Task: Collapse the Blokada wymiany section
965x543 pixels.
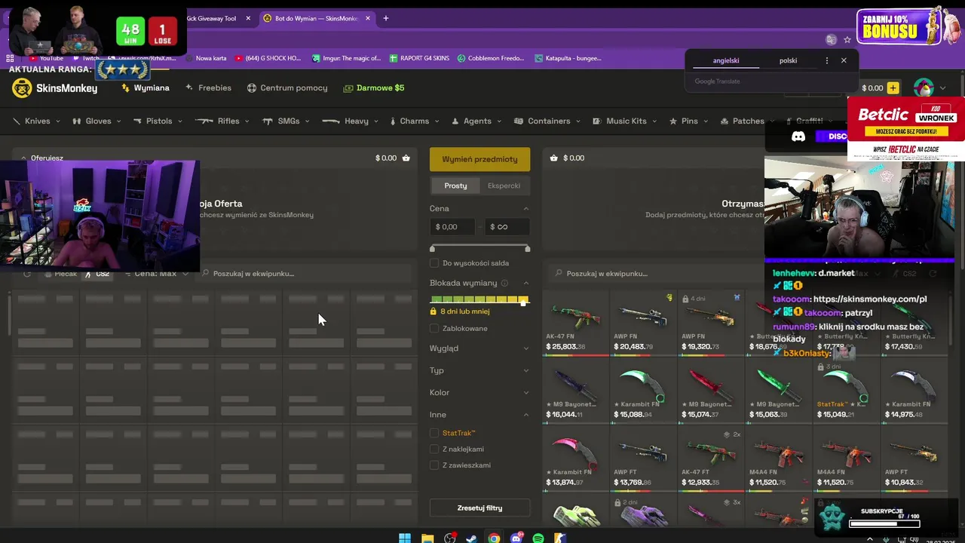Action: pyautogui.click(x=526, y=284)
